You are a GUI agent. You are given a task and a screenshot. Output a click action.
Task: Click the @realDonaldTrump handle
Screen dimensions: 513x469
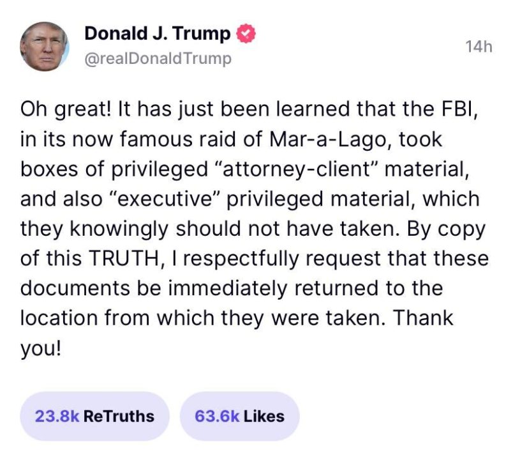158,59
